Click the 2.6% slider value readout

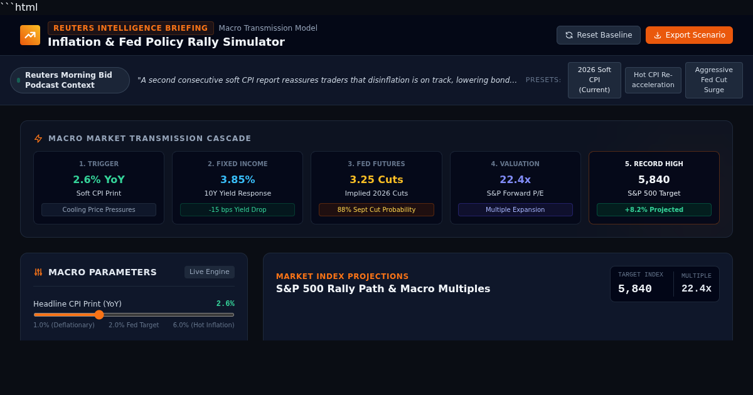point(225,303)
